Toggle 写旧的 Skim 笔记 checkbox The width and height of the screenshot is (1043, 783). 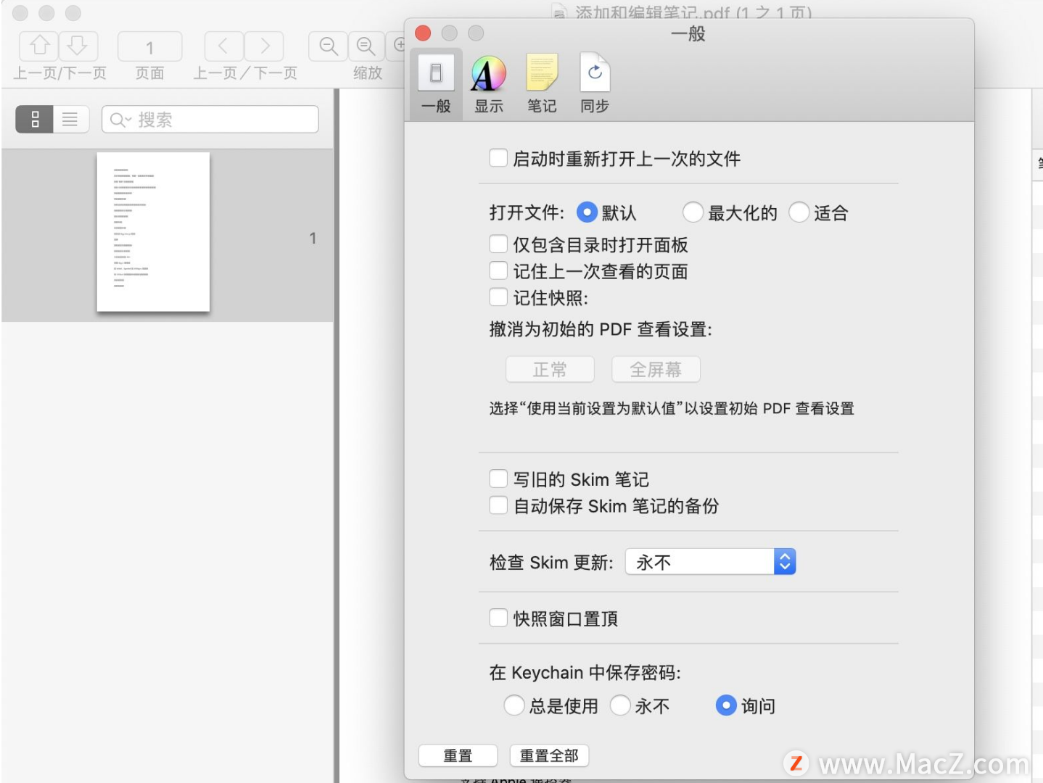[498, 478]
